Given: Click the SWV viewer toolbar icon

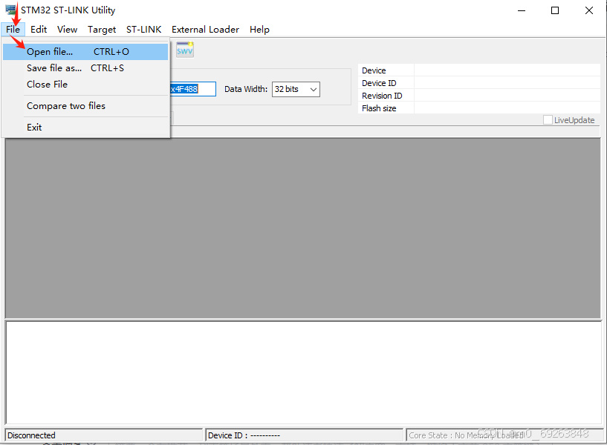Looking at the screenshot, I should [185, 50].
